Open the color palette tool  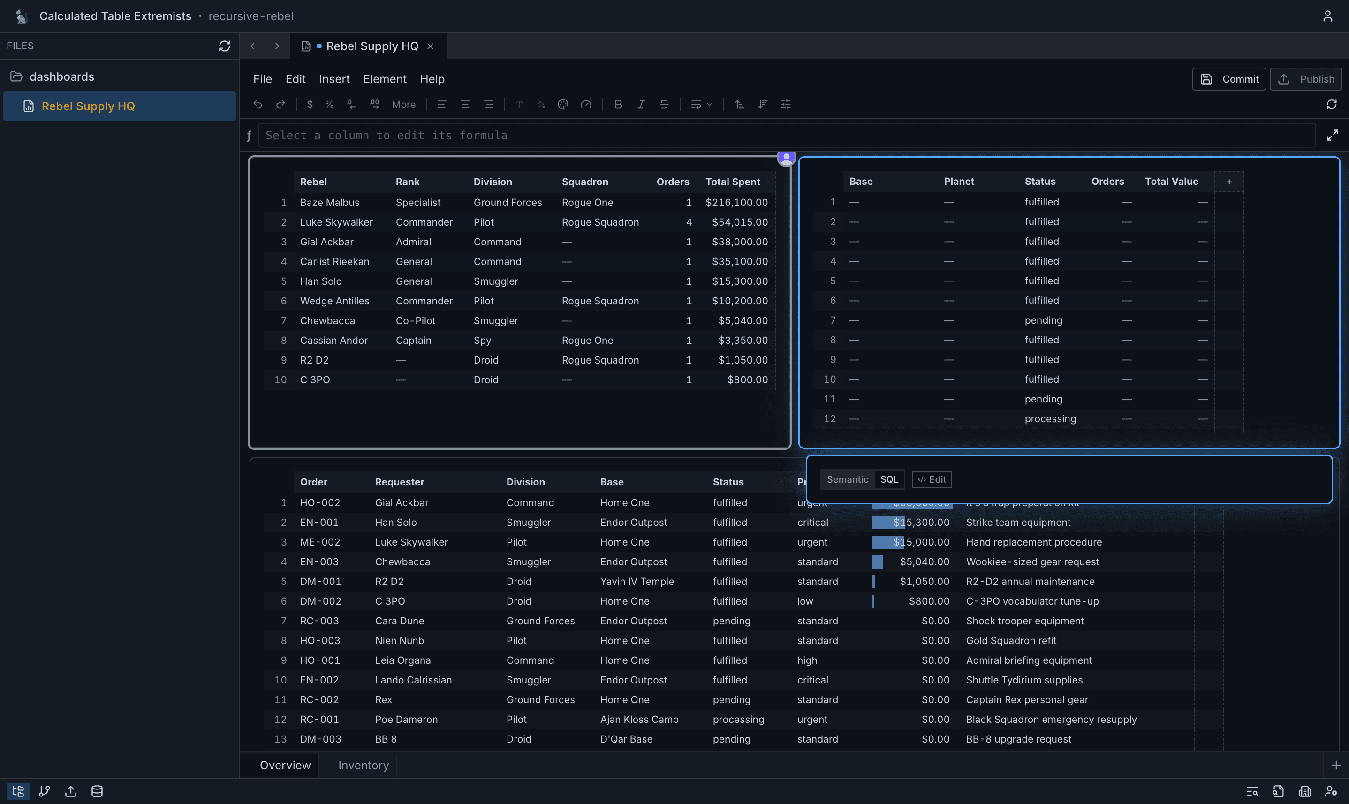point(562,104)
